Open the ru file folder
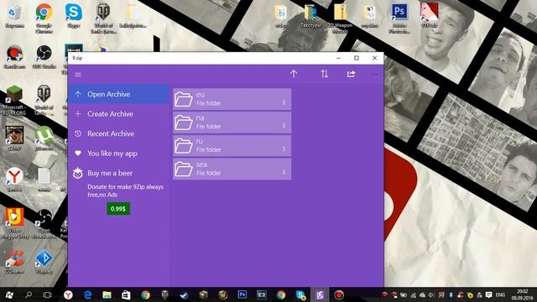The width and height of the screenshot is (537, 302). click(x=232, y=145)
